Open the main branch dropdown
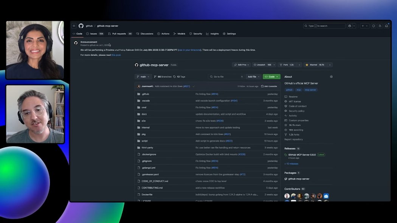The image size is (397, 223). point(143,77)
